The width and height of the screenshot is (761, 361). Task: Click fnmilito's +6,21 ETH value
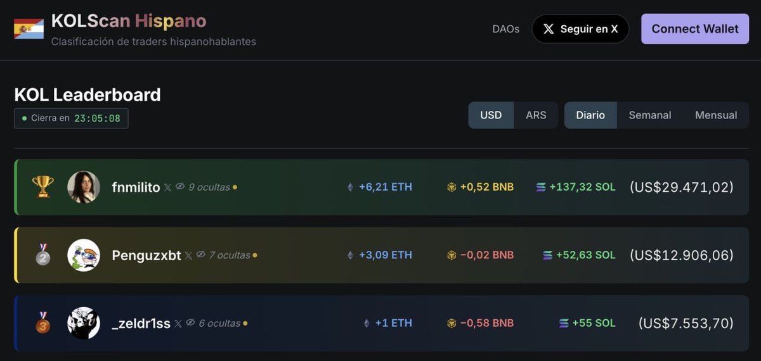click(386, 187)
